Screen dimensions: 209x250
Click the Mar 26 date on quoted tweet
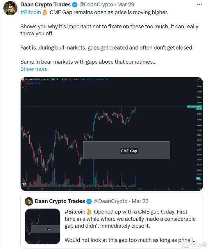[140, 201]
